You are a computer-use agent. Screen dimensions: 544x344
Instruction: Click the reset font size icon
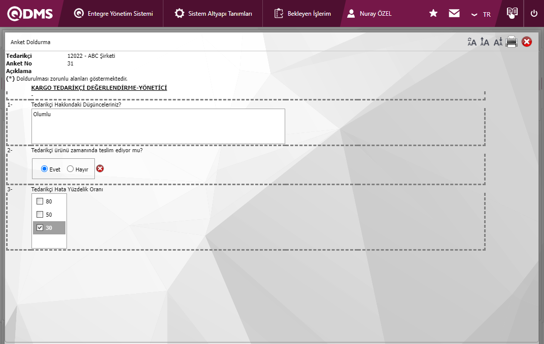472,42
